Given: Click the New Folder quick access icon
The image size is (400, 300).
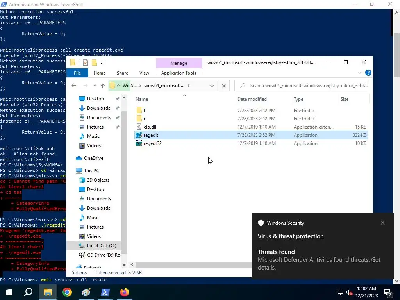Looking at the screenshot, I should [94, 62].
